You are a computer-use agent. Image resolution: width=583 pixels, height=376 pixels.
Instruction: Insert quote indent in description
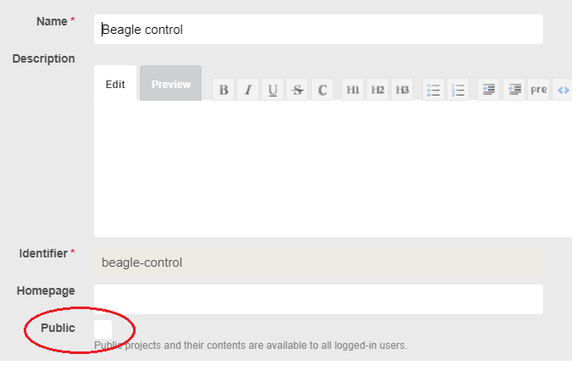488,90
